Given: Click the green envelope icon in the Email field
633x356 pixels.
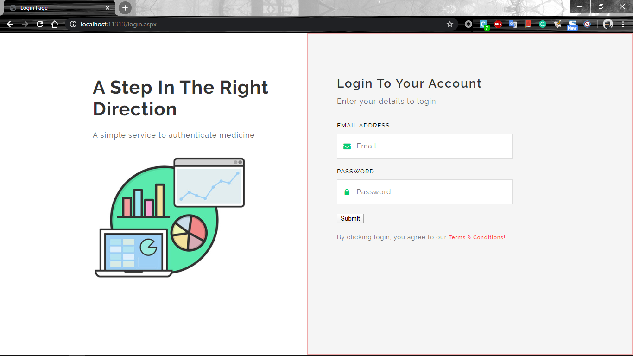Looking at the screenshot, I should pyautogui.click(x=347, y=146).
